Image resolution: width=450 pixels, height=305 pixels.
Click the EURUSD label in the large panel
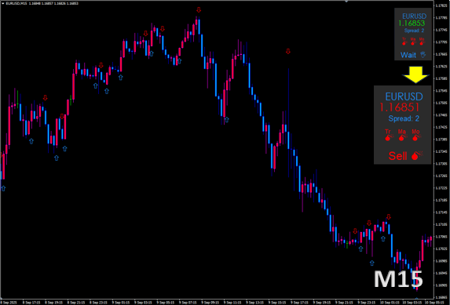click(404, 96)
